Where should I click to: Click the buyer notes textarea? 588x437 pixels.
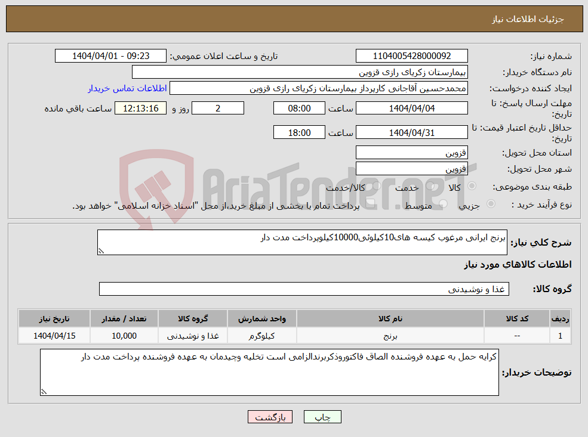click(x=269, y=372)
